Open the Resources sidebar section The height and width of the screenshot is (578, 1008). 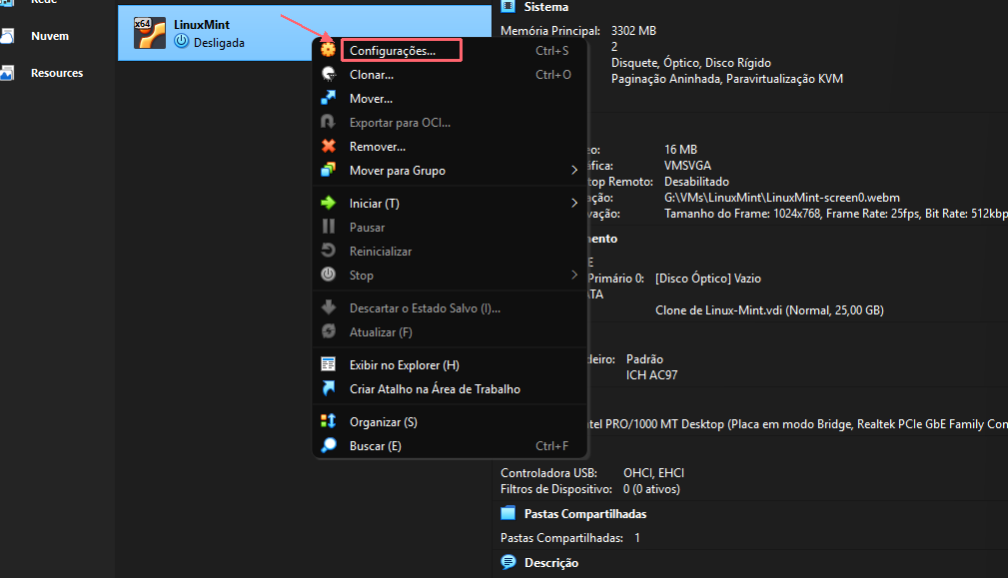[x=57, y=73]
